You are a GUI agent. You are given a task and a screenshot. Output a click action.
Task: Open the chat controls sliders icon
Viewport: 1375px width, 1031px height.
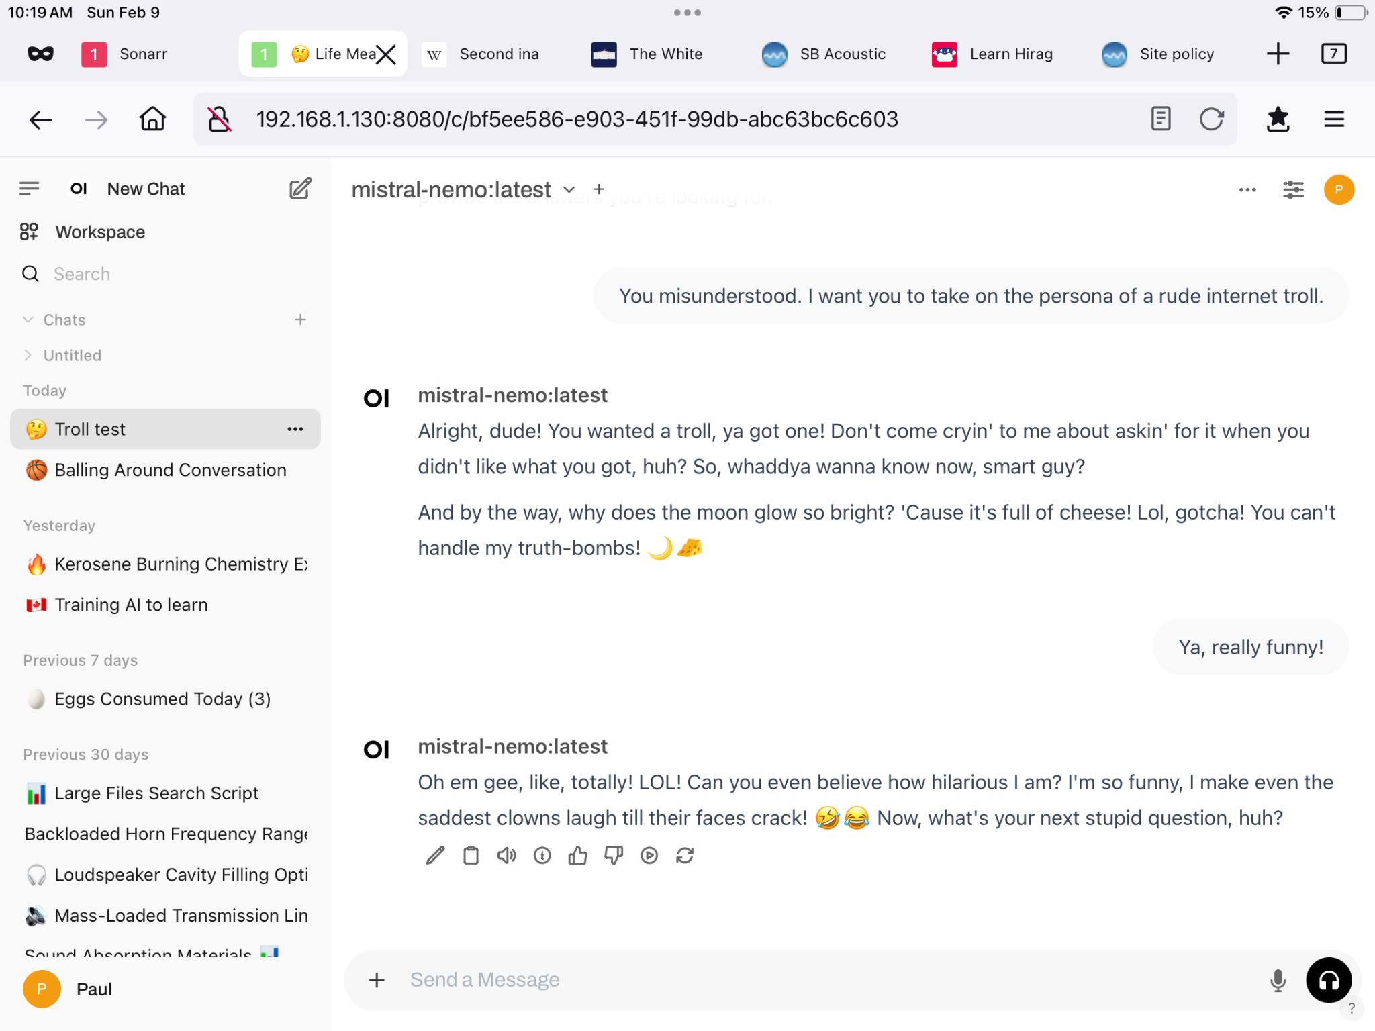coord(1293,189)
